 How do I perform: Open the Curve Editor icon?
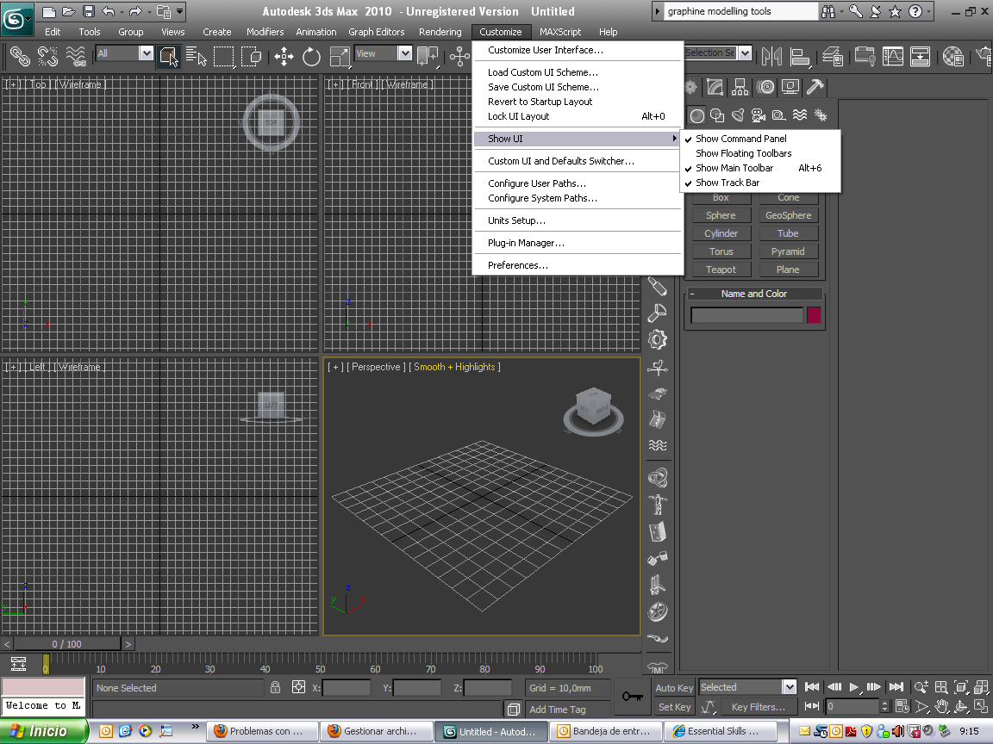click(x=892, y=57)
